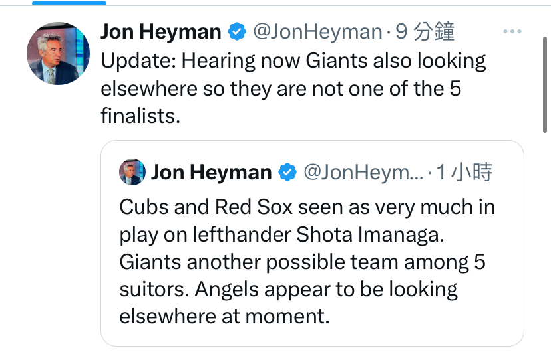Select the active tab with blue underline
Image resolution: width=551 pixels, height=352 pixels.
pos(69,3)
